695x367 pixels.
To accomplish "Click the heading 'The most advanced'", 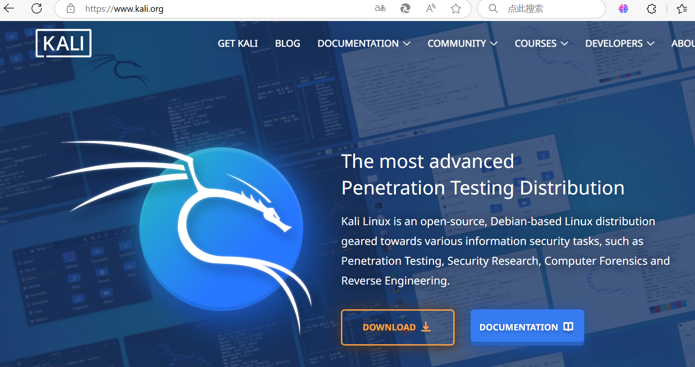I will pyautogui.click(x=428, y=161).
